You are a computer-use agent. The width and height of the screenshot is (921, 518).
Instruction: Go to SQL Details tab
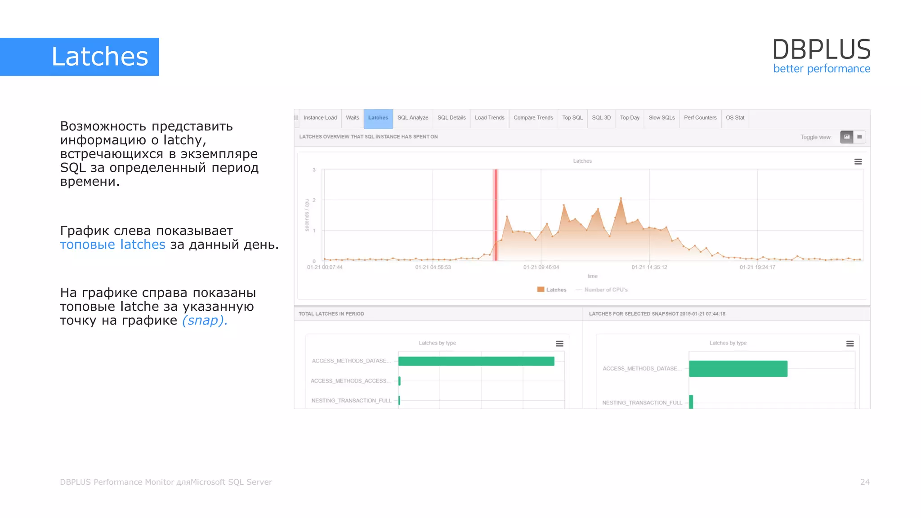pyautogui.click(x=452, y=118)
